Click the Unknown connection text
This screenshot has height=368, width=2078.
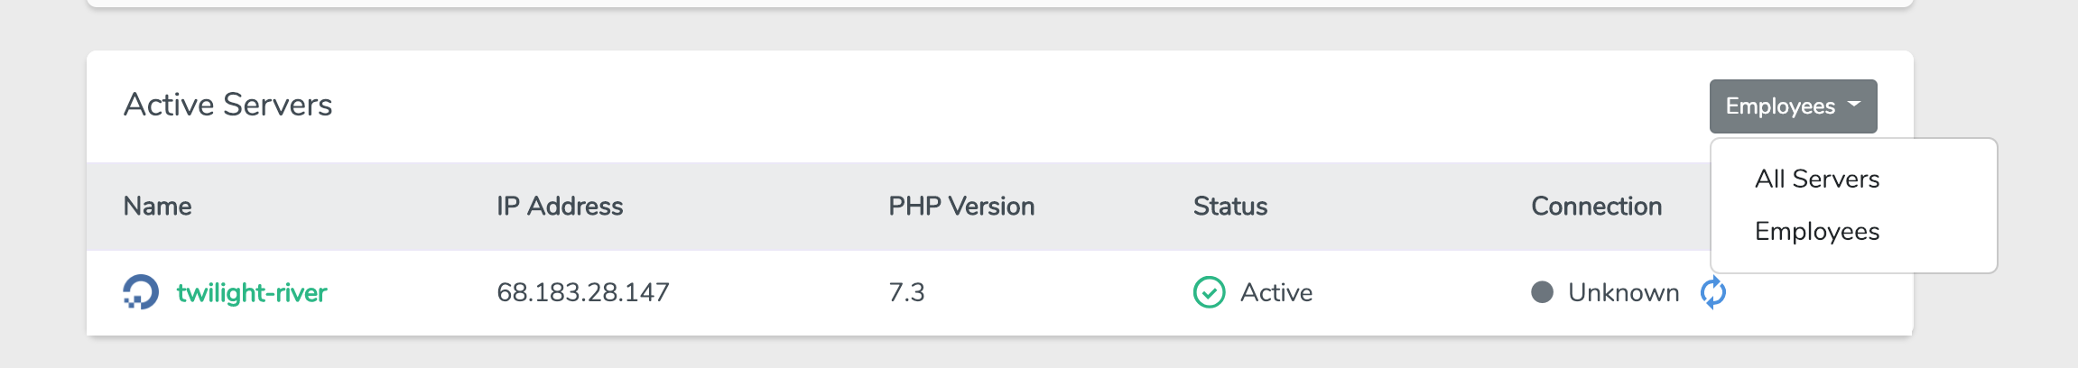pos(1624,292)
